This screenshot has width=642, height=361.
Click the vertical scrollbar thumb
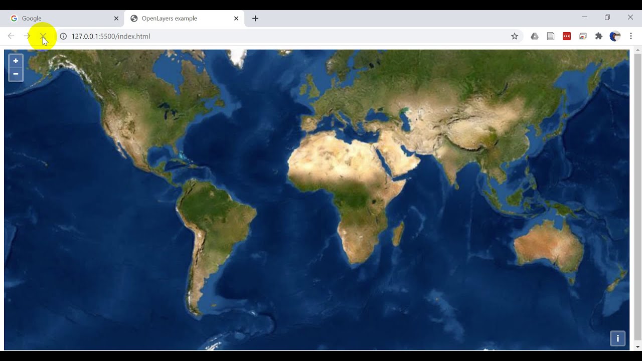coord(638,197)
